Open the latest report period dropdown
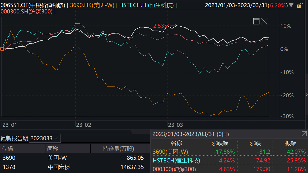This screenshot has height=173, width=308. [x=45, y=138]
